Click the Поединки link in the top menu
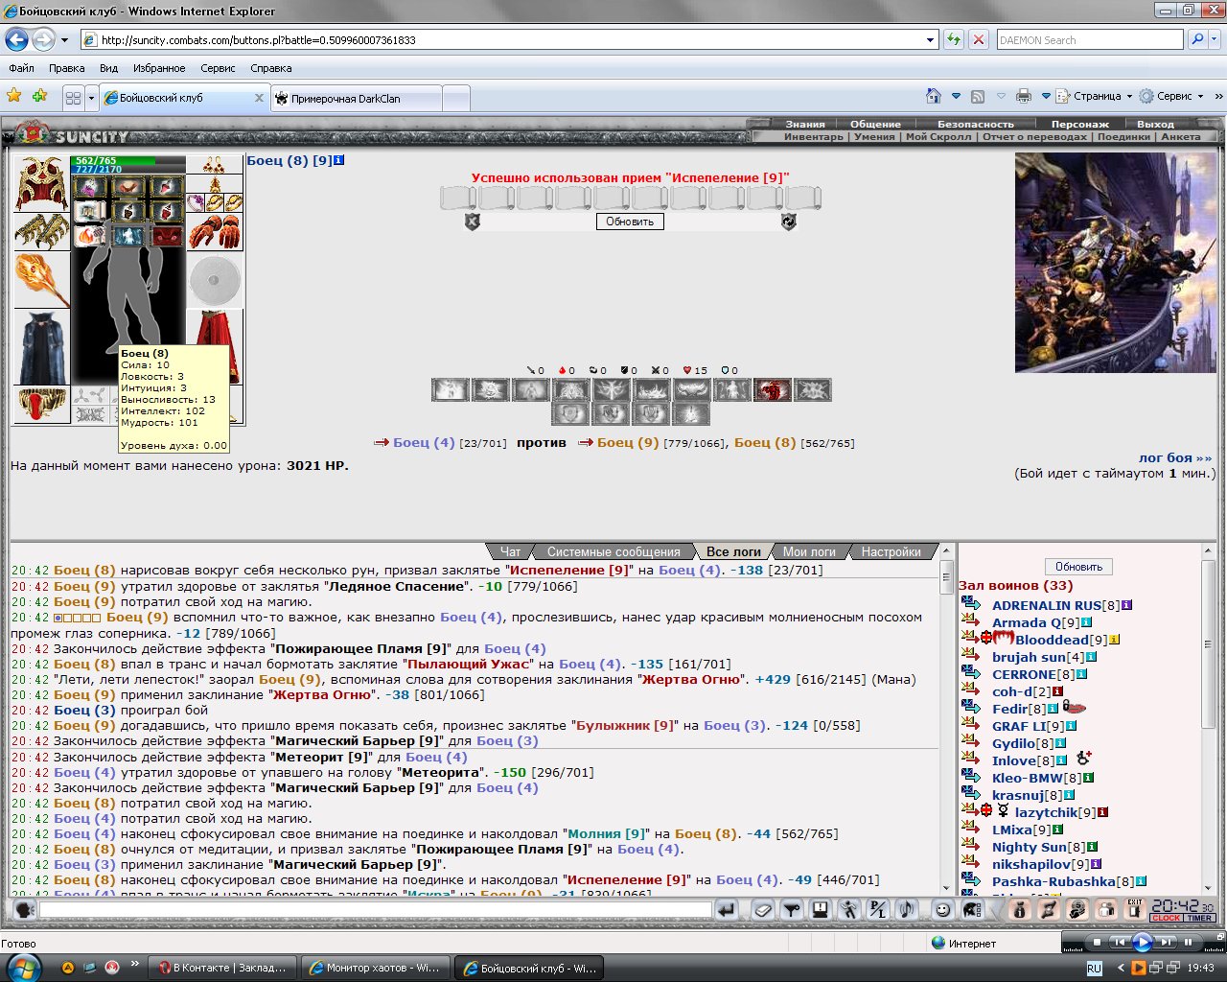The width and height of the screenshot is (1227, 982). pos(1123,137)
